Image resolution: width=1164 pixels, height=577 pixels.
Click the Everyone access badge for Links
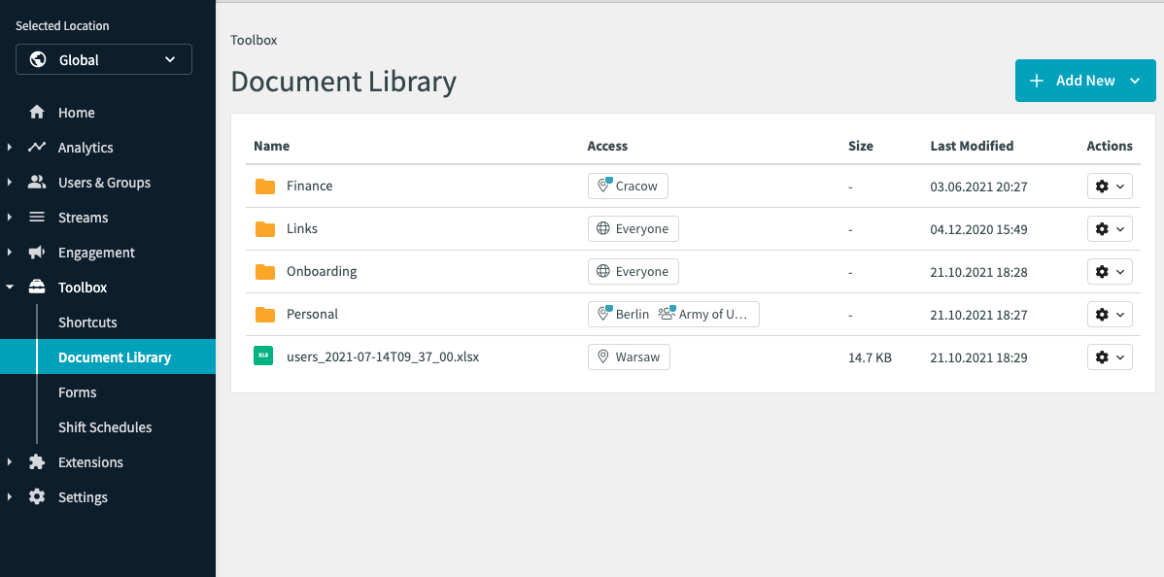[x=633, y=228]
